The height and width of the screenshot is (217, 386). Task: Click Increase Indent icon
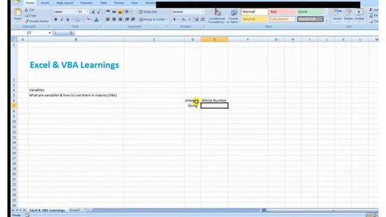(x=133, y=19)
